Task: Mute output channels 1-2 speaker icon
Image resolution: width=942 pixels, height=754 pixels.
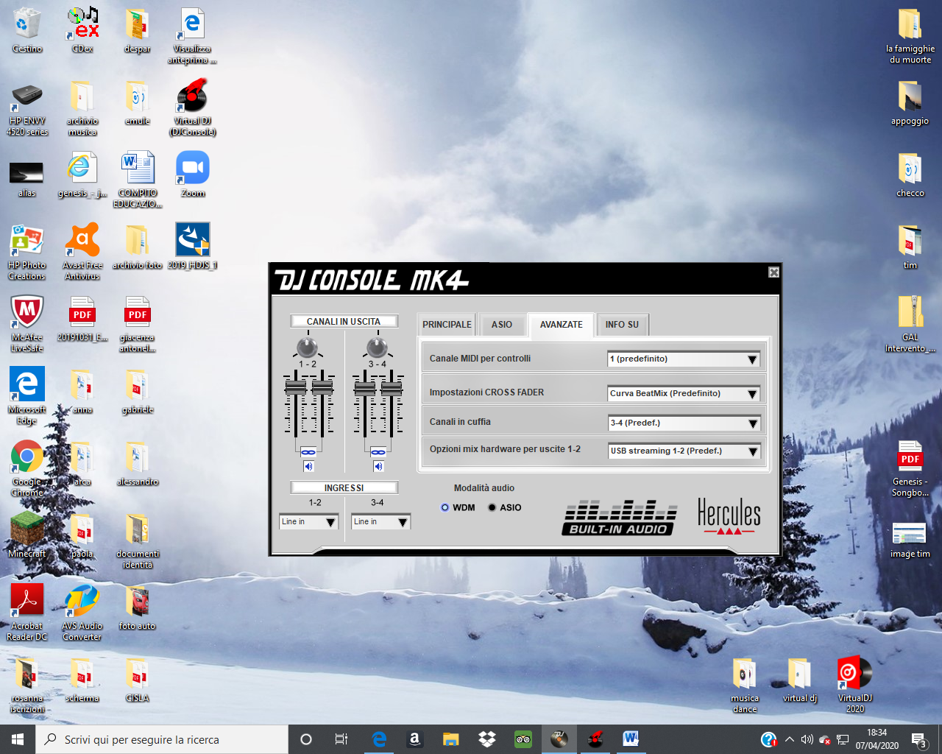Action: pos(308,466)
